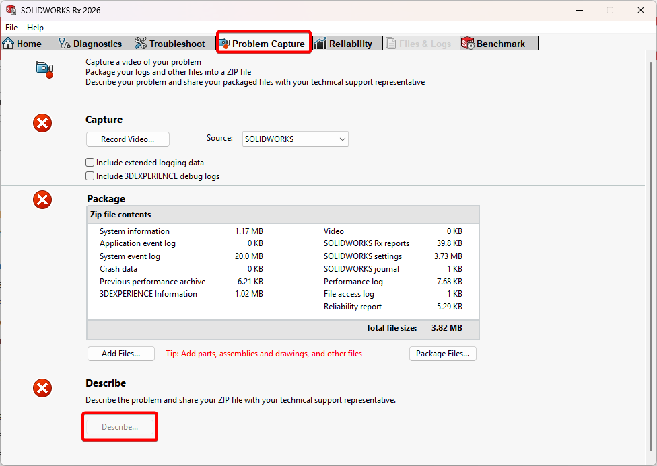
Task: Maximize the SOLIDWORKS Rx 2026 window
Action: pyautogui.click(x=610, y=10)
